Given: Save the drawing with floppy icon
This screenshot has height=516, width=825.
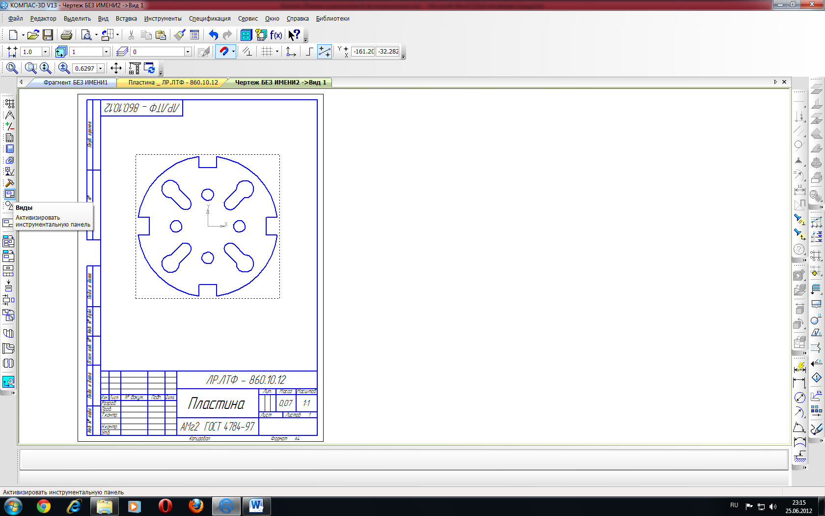Looking at the screenshot, I should pos(48,35).
